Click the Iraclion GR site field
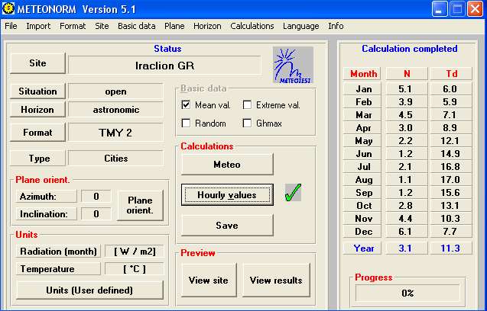 click(x=164, y=66)
